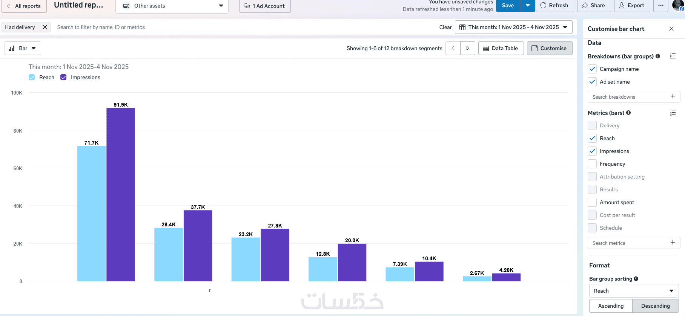This screenshot has width=685, height=316.
Task: Tick the Amount spent metric checkbox
Action: 592,202
